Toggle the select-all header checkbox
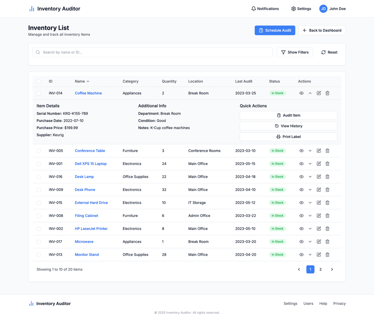The width and height of the screenshot is (374, 321). [x=39, y=81]
